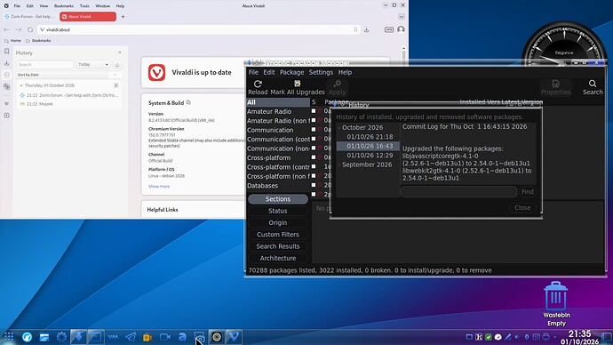The height and width of the screenshot is (345, 613).
Task: Toggle checkbox in Amateur Radio (non f row
Action: pyautogui.click(x=314, y=120)
